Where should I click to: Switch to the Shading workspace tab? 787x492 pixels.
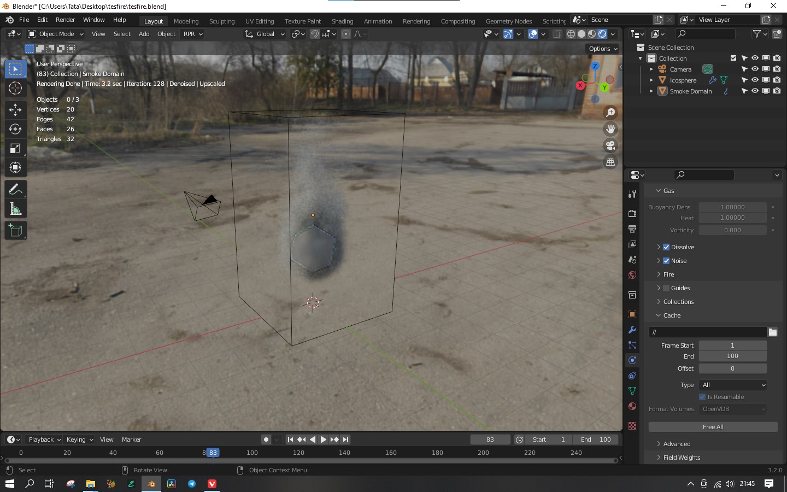pos(342,21)
